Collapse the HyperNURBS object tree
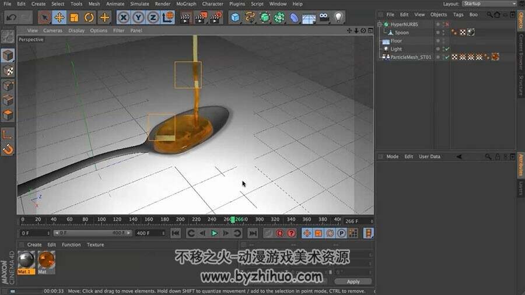Viewport: 525px width, 295px height. [380, 24]
